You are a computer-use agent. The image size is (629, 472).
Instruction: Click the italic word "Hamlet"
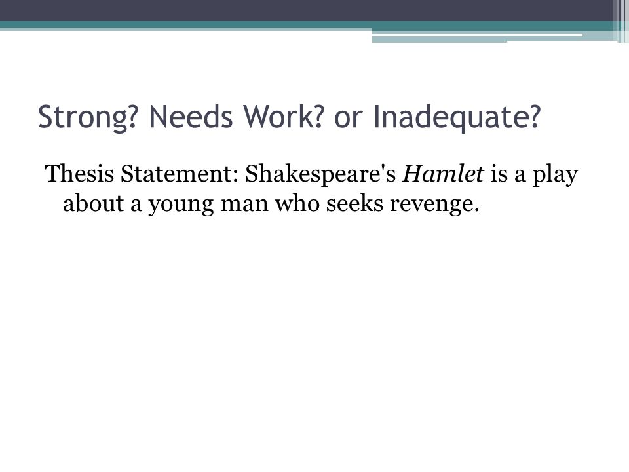(x=443, y=173)
